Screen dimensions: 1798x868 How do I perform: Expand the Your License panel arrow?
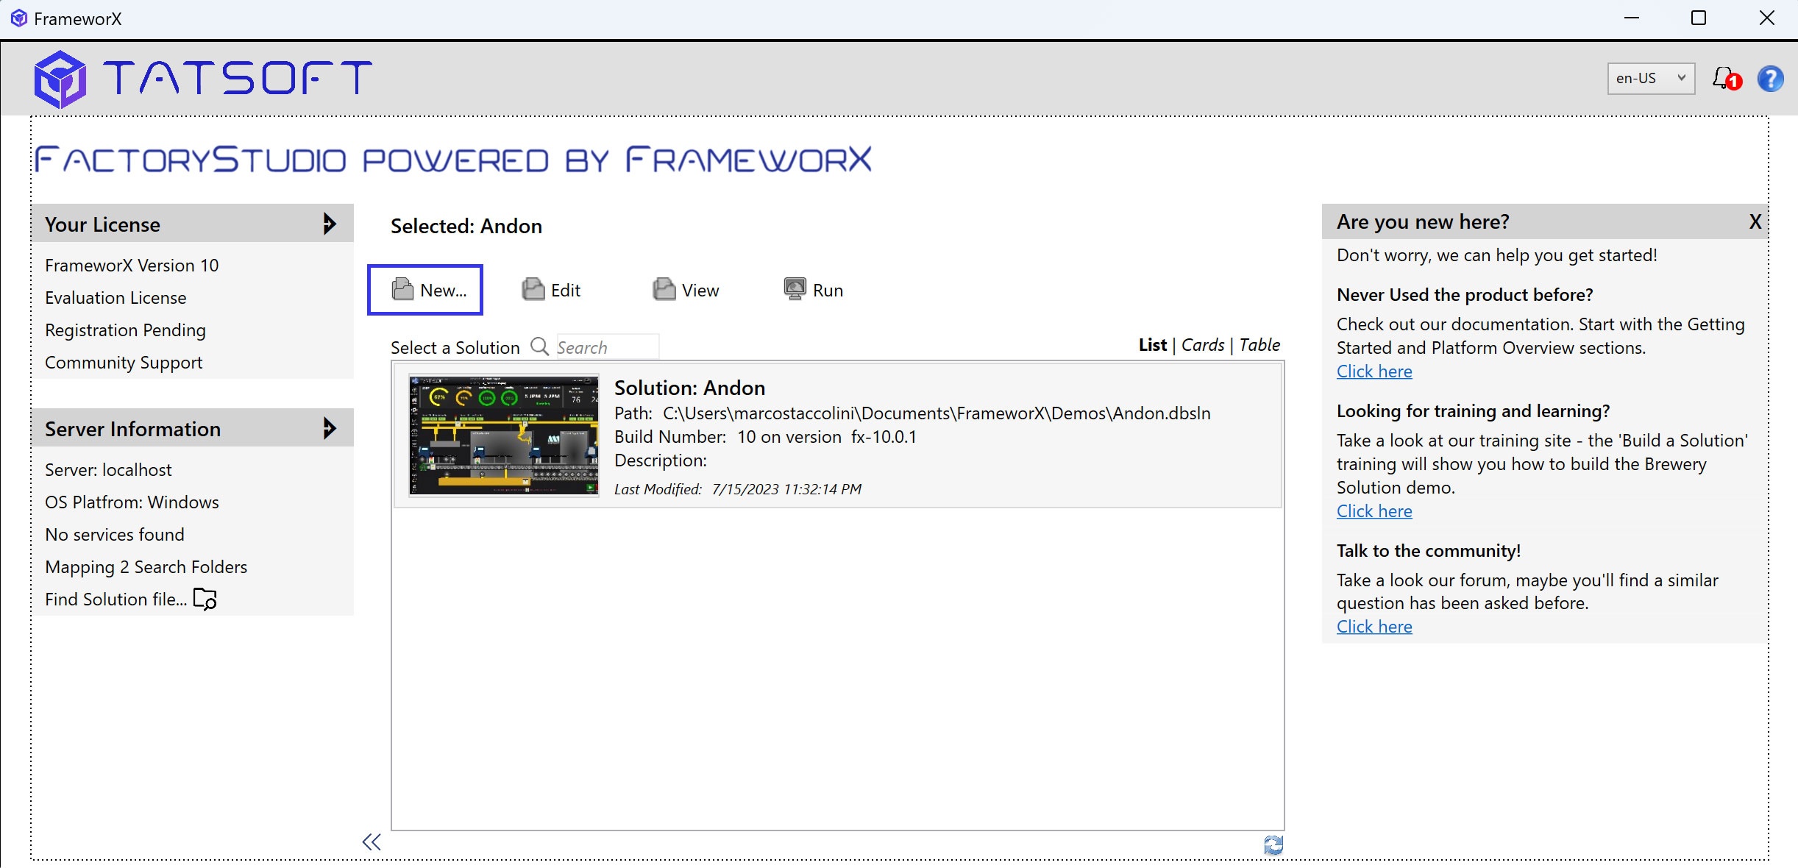tap(330, 224)
